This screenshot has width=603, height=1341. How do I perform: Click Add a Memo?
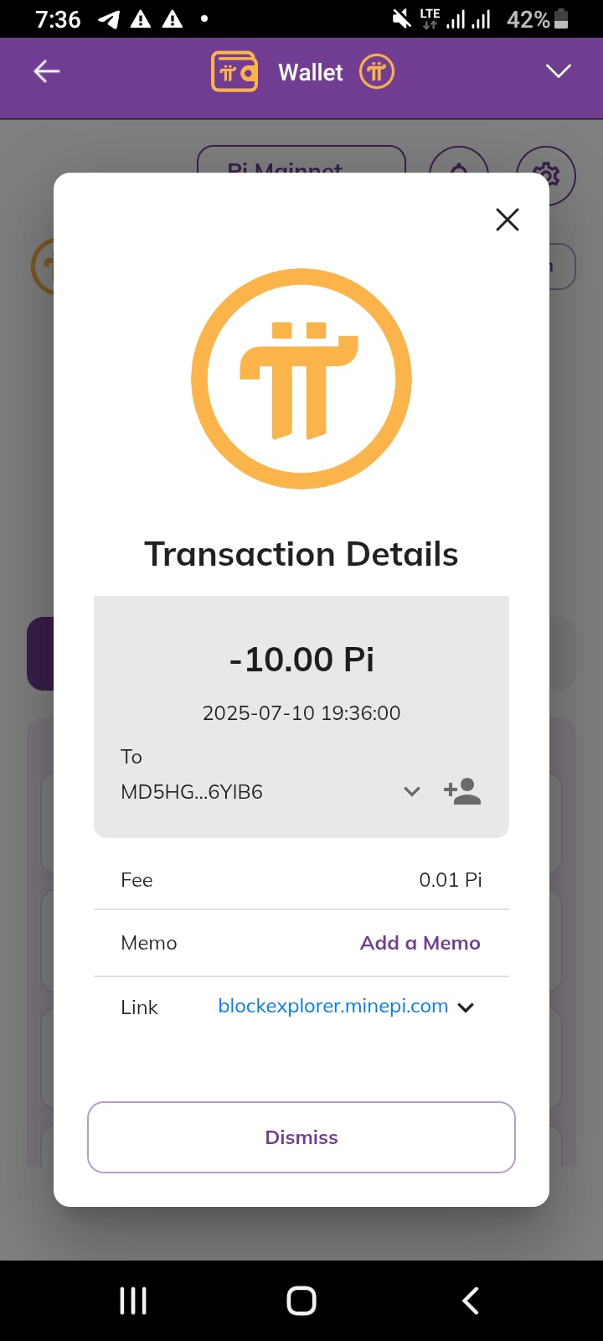[420, 943]
